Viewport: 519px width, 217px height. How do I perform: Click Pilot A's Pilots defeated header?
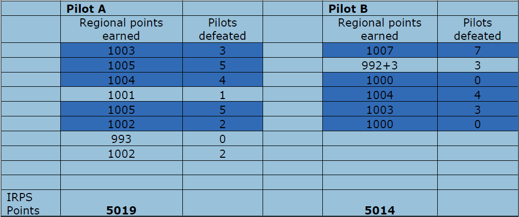click(222, 29)
